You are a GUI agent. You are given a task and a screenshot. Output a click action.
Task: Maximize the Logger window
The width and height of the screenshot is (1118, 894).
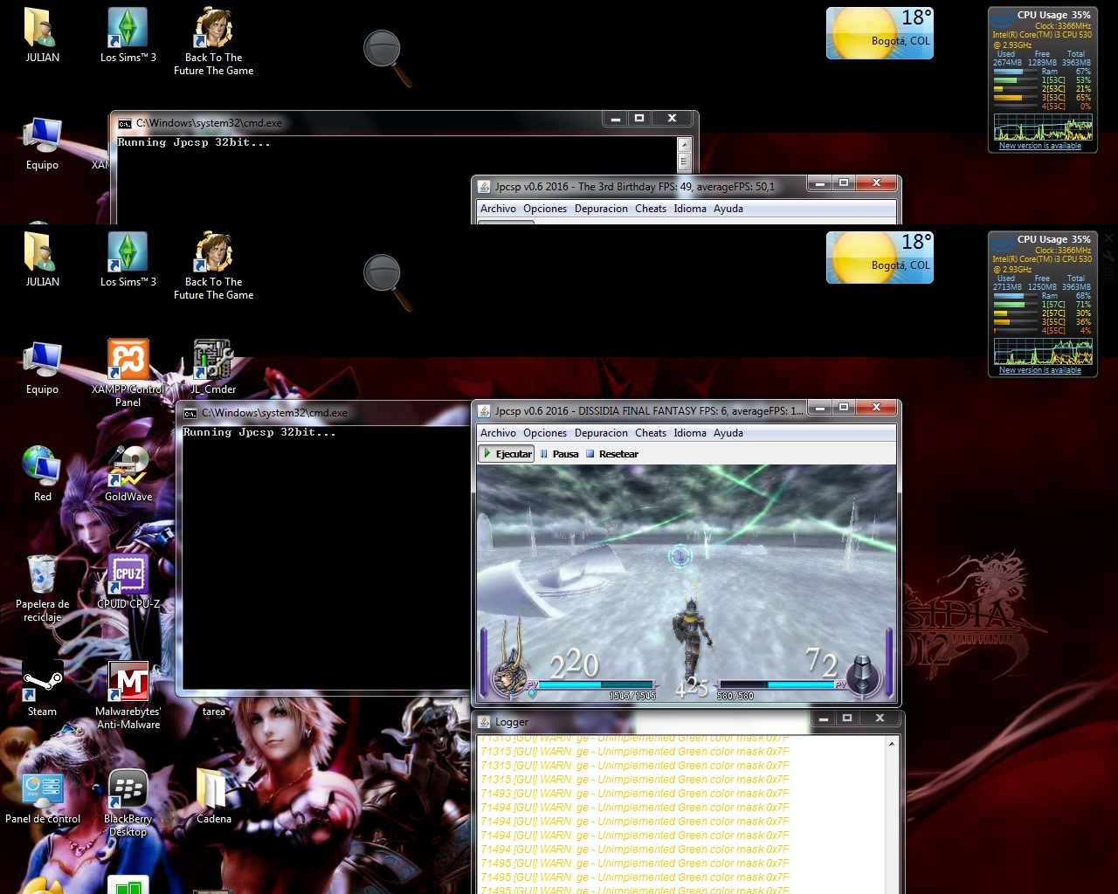point(846,718)
